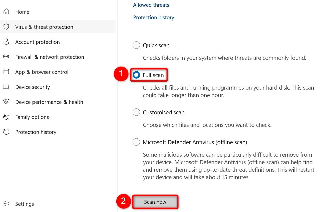Open the Allowed threats link

pos(151,5)
